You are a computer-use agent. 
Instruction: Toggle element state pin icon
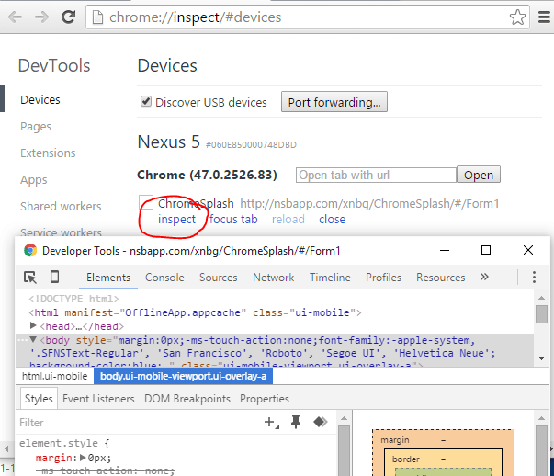click(296, 422)
